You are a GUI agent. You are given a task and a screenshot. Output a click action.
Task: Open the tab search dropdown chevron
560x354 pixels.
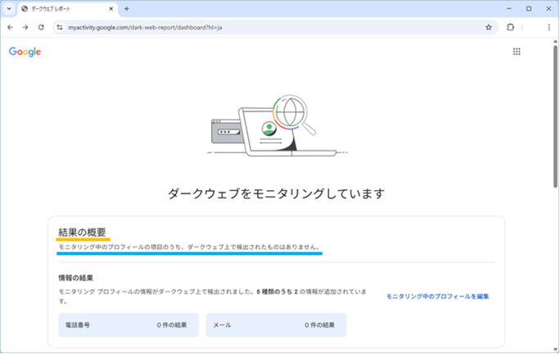9,8
